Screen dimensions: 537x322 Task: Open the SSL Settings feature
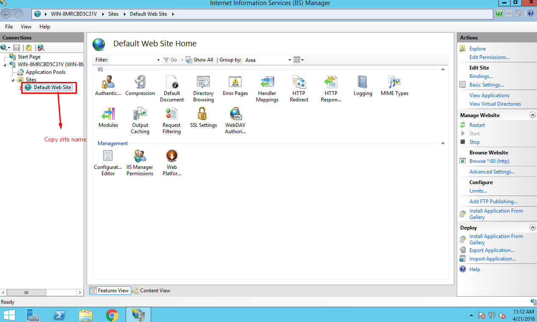(x=203, y=118)
